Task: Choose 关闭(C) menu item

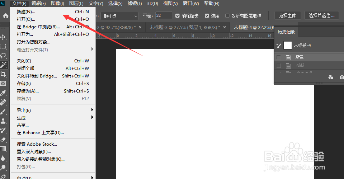Action: tap(53, 61)
